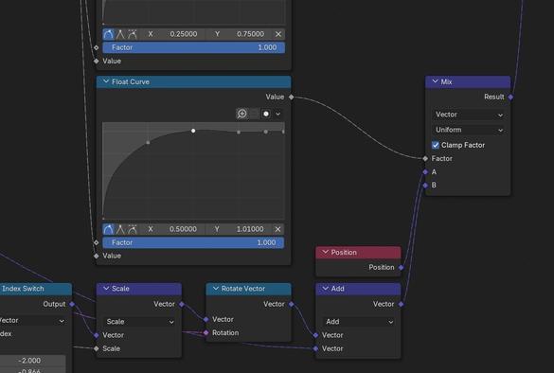554x373 pixels.
Task: Click zoom out icon in lower Float Curve
Action: click(x=254, y=114)
